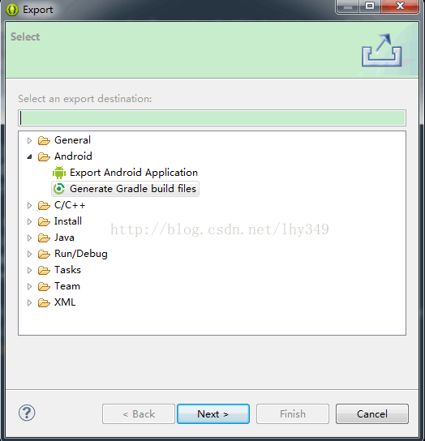Click the Next button
425x441 pixels.
[x=213, y=414]
